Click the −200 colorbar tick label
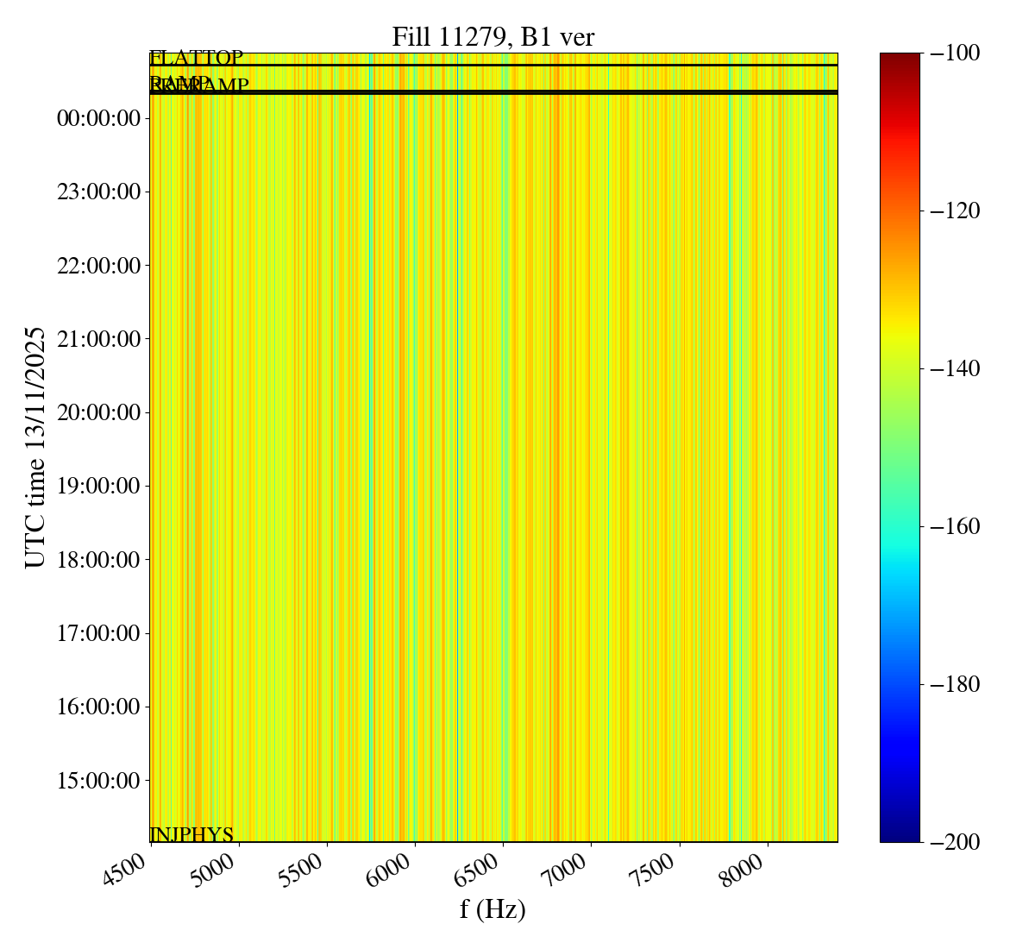 (954, 842)
